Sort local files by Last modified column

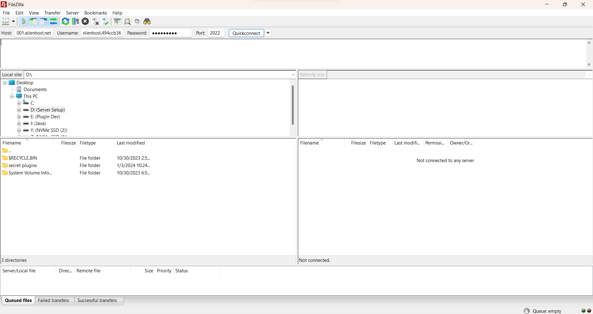[x=133, y=143]
